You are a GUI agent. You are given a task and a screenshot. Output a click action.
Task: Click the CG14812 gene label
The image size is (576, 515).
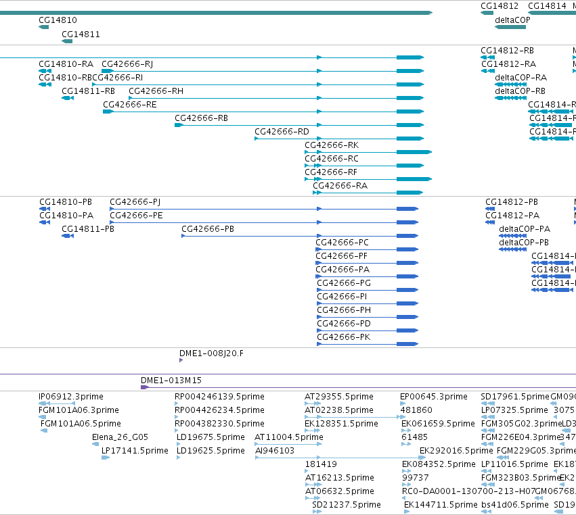tap(500, 6)
